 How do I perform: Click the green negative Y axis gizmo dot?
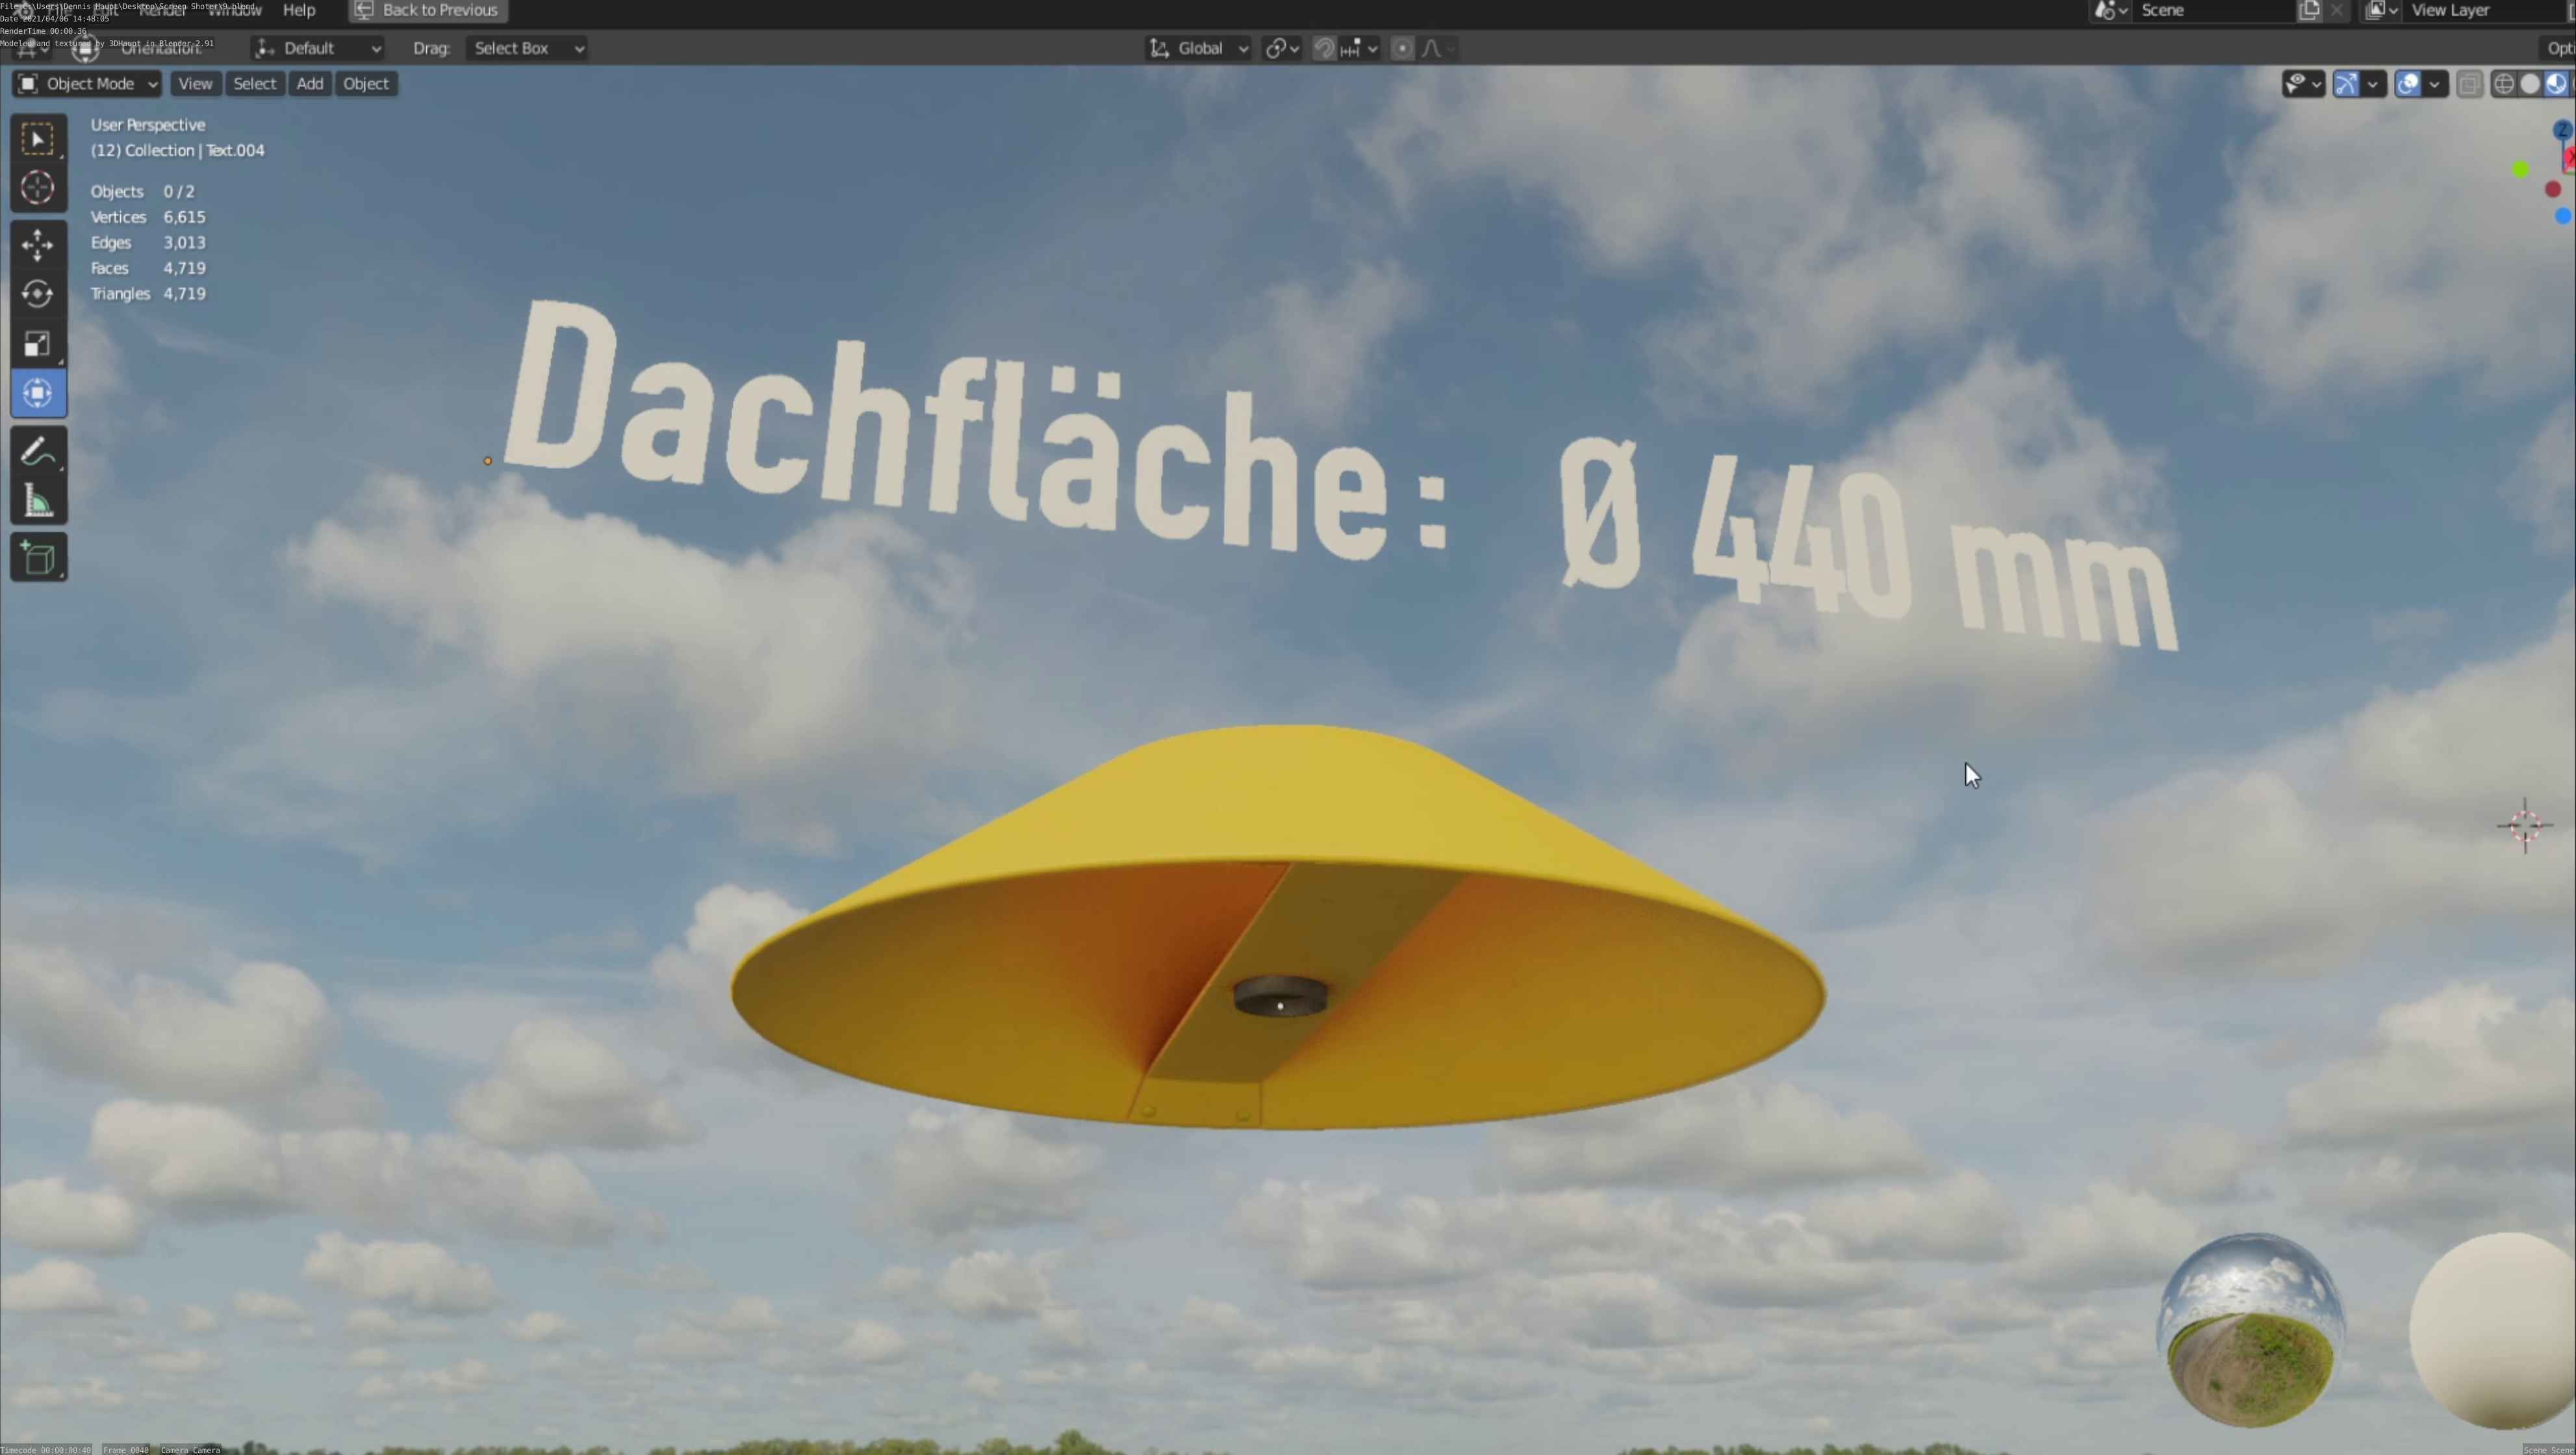2520,170
